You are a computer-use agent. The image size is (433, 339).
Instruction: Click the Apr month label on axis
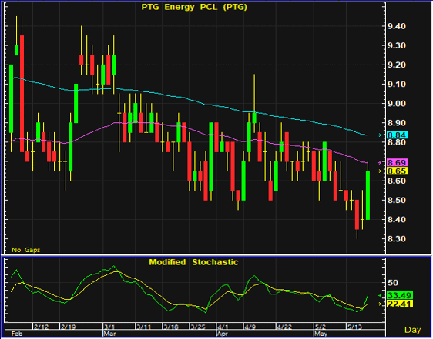(x=223, y=334)
